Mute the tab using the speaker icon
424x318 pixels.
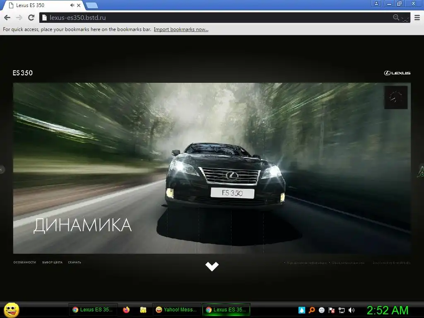[x=72, y=5]
